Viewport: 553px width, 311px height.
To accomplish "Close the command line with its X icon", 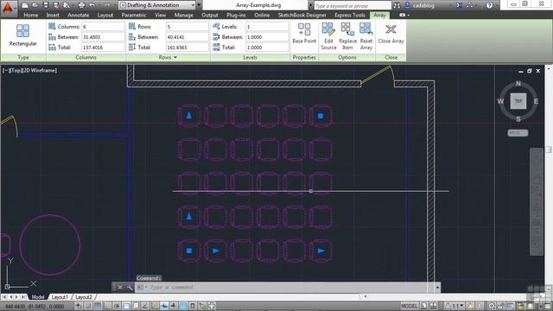I will (x=120, y=288).
